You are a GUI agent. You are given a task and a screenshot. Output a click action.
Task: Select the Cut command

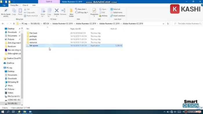pos(27,9)
